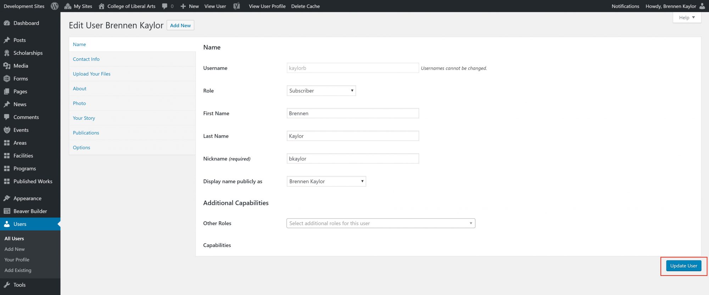Open the My Sites network icon
Image resolution: width=709 pixels, height=295 pixels.
click(68, 6)
